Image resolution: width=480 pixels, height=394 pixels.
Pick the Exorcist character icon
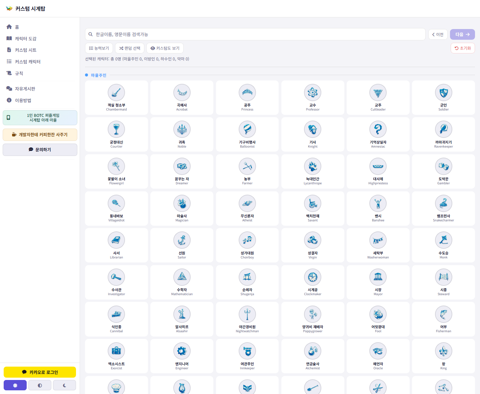pos(116,351)
